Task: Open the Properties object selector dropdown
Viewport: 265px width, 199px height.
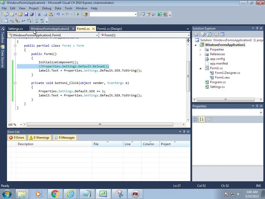Action: (x=261, y=112)
